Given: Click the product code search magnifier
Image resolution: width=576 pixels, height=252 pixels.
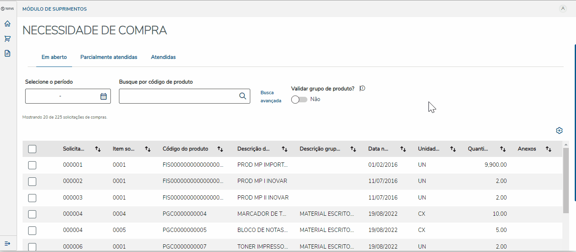Looking at the screenshot, I should click(x=243, y=96).
